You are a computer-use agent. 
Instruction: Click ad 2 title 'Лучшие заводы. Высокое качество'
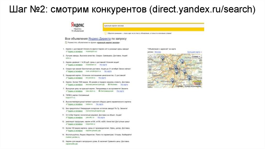tap(97, 56)
